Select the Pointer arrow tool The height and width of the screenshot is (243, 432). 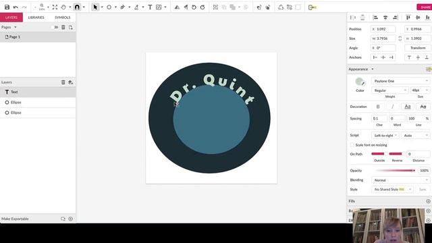tap(95, 7)
